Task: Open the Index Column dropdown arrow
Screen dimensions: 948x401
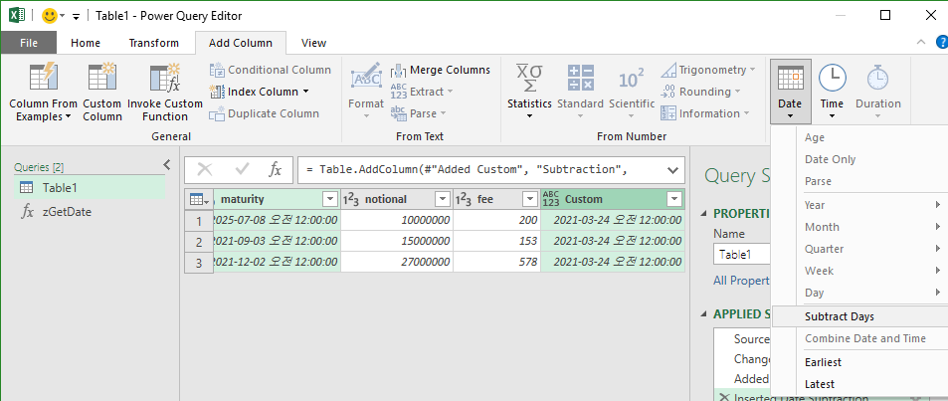Action: tap(305, 92)
